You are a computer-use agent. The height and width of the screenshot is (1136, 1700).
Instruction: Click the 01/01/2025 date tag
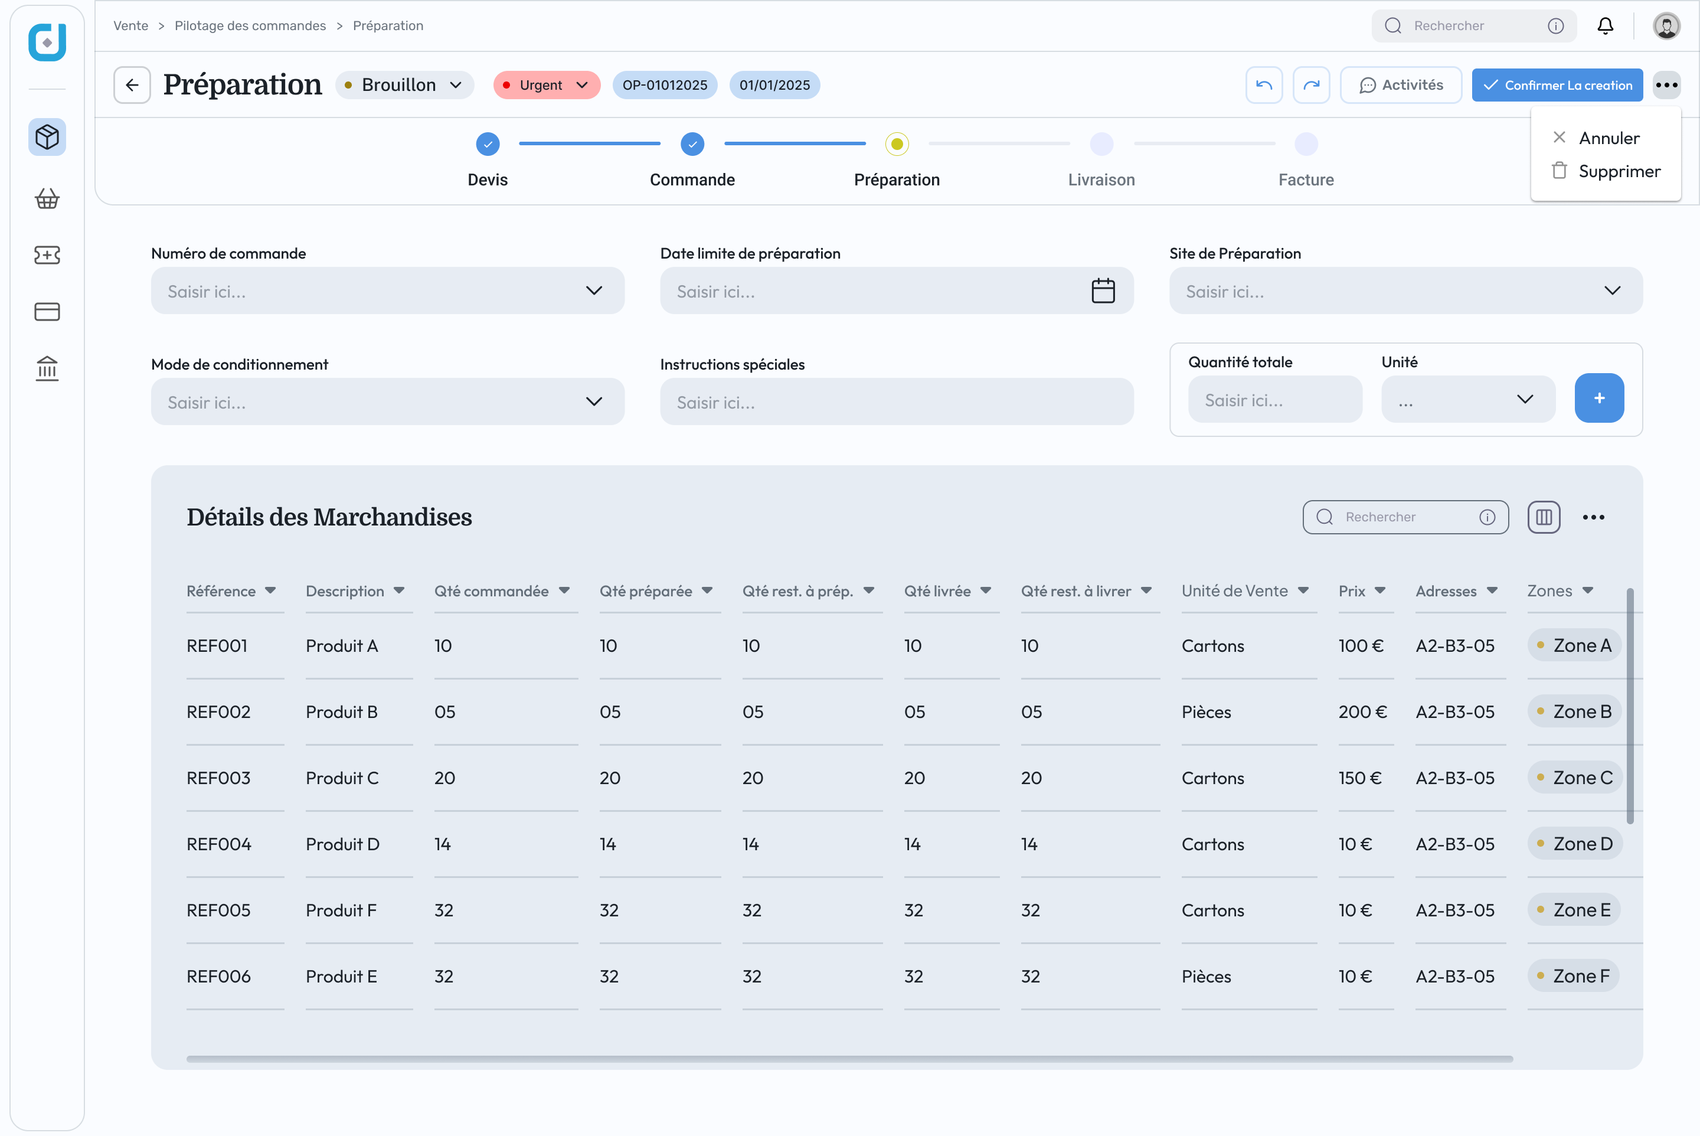tap(774, 85)
